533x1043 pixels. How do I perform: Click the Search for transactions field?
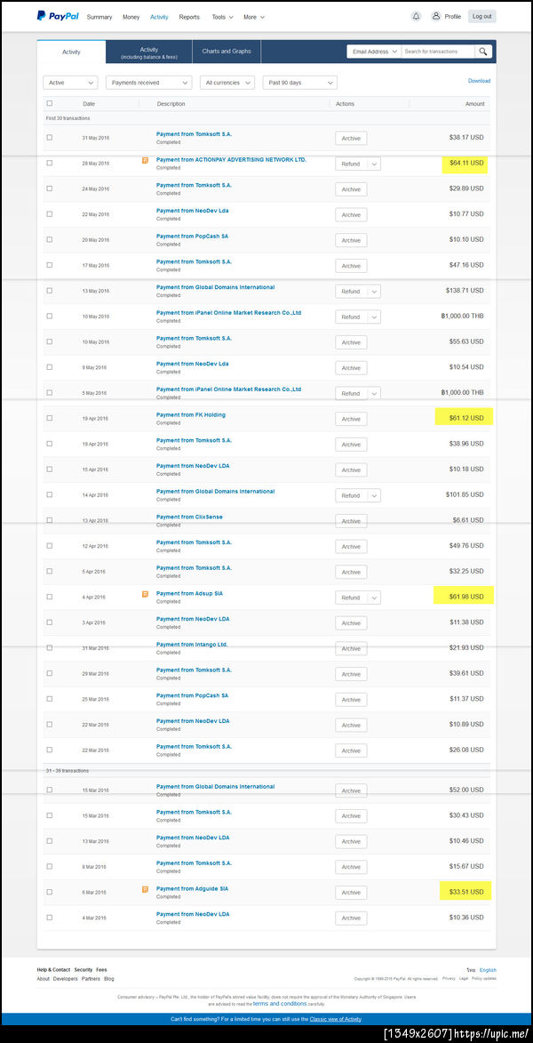click(x=438, y=52)
